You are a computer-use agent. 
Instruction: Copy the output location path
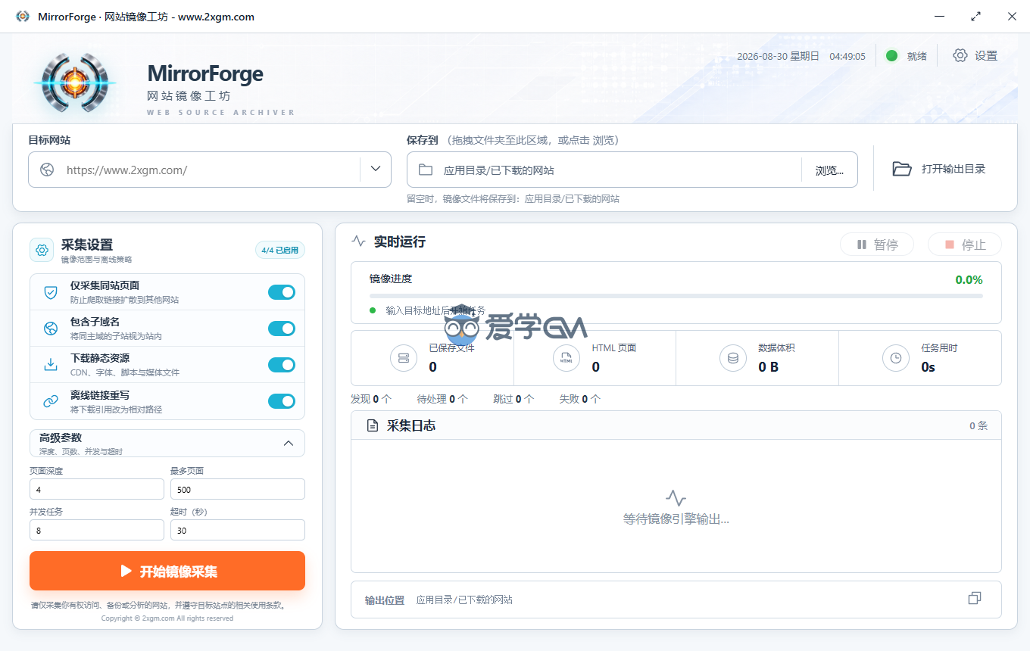[975, 598]
